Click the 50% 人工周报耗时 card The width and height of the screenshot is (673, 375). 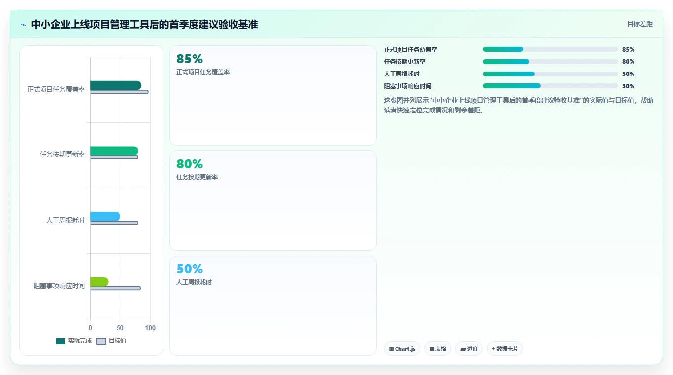coord(273,305)
